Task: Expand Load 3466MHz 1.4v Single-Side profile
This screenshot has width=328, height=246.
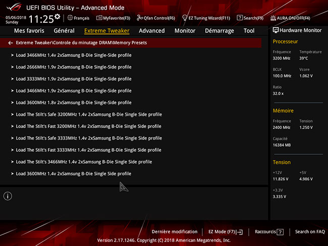Action: click(x=73, y=55)
